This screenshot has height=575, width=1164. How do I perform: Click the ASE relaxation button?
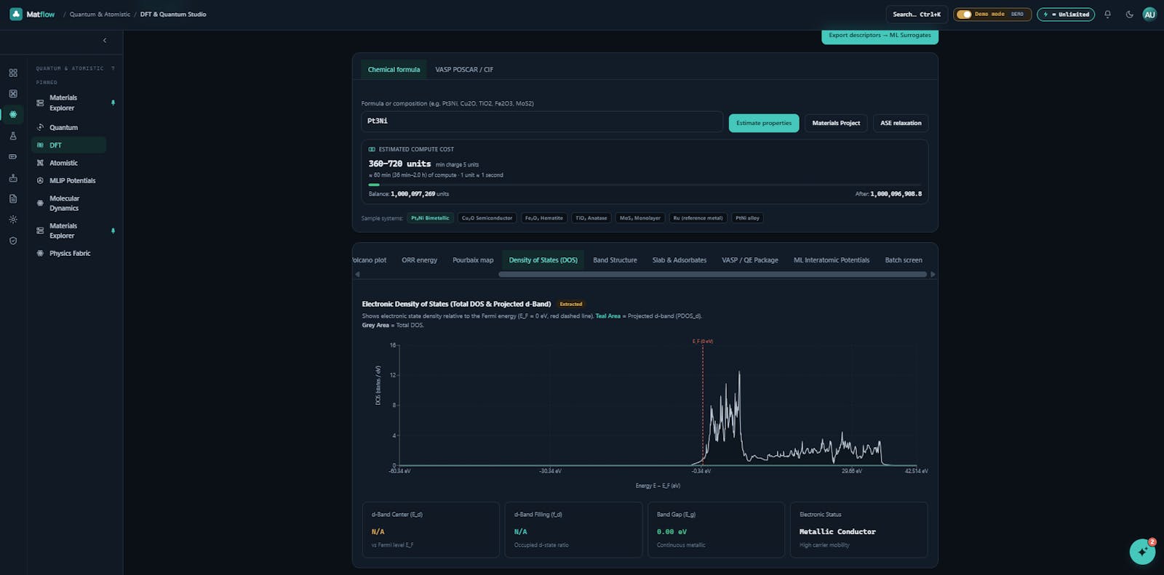pos(901,123)
